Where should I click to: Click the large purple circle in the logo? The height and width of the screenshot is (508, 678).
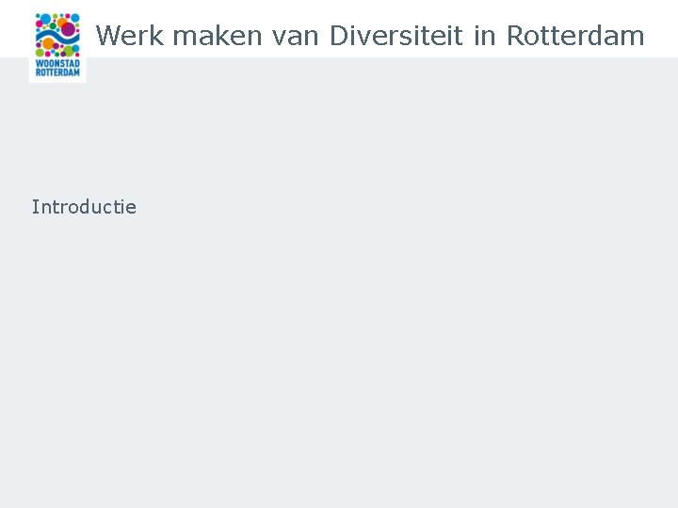(x=68, y=29)
